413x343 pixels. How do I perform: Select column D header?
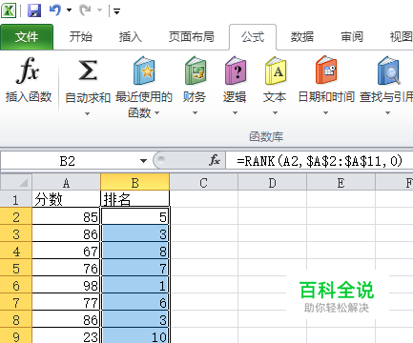click(x=272, y=183)
